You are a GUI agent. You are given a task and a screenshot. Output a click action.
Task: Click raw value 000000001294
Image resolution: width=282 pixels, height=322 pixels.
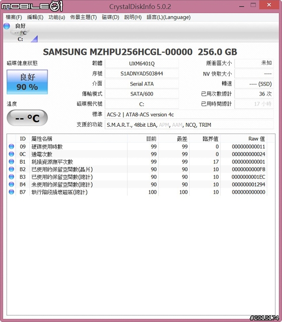point(248,185)
